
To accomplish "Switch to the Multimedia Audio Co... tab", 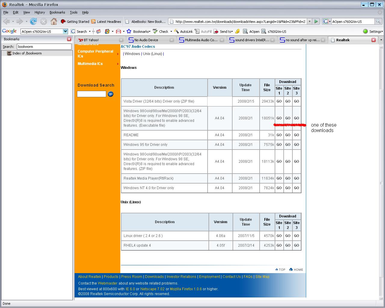I will coord(202,40).
